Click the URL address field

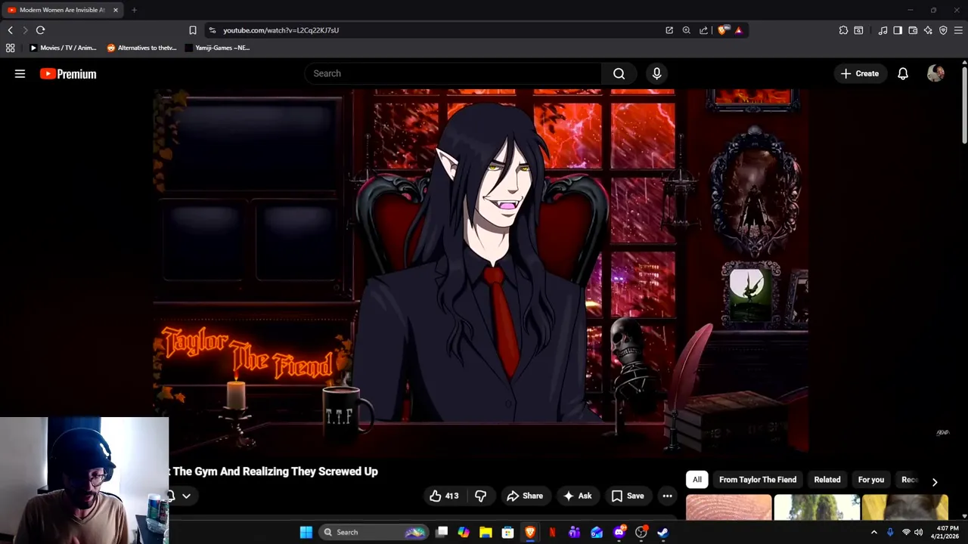tap(439, 30)
